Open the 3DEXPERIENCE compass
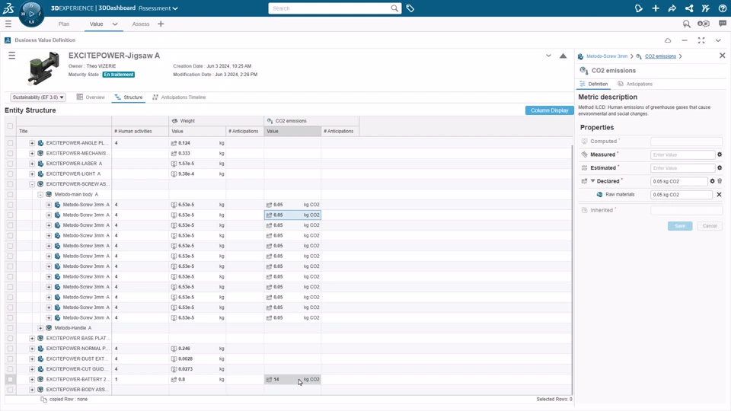 32,14
